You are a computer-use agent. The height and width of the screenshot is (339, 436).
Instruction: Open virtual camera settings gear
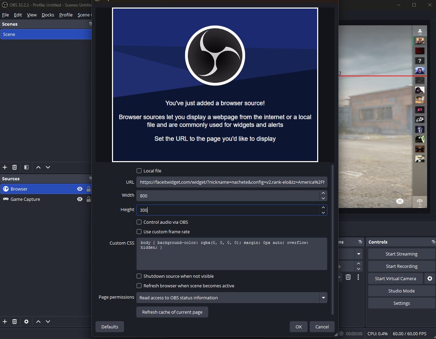430,278
